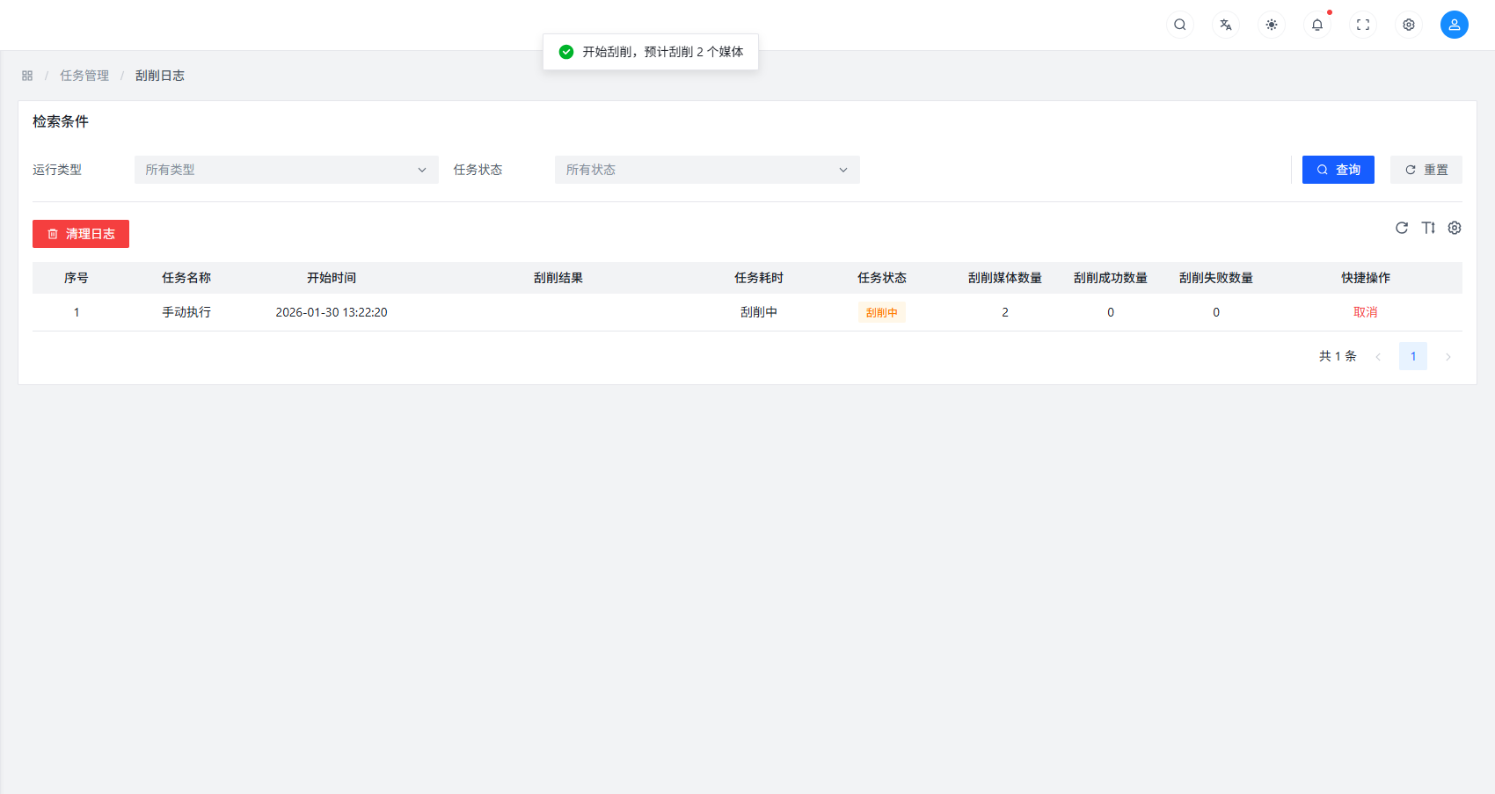Expand the 任务状态 dropdown
Image resolution: width=1495 pixels, height=794 pixels.
coord(706,170)
